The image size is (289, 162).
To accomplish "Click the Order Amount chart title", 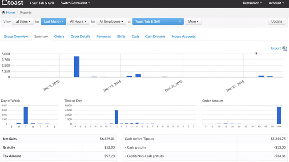I will [x=213, y=101].
